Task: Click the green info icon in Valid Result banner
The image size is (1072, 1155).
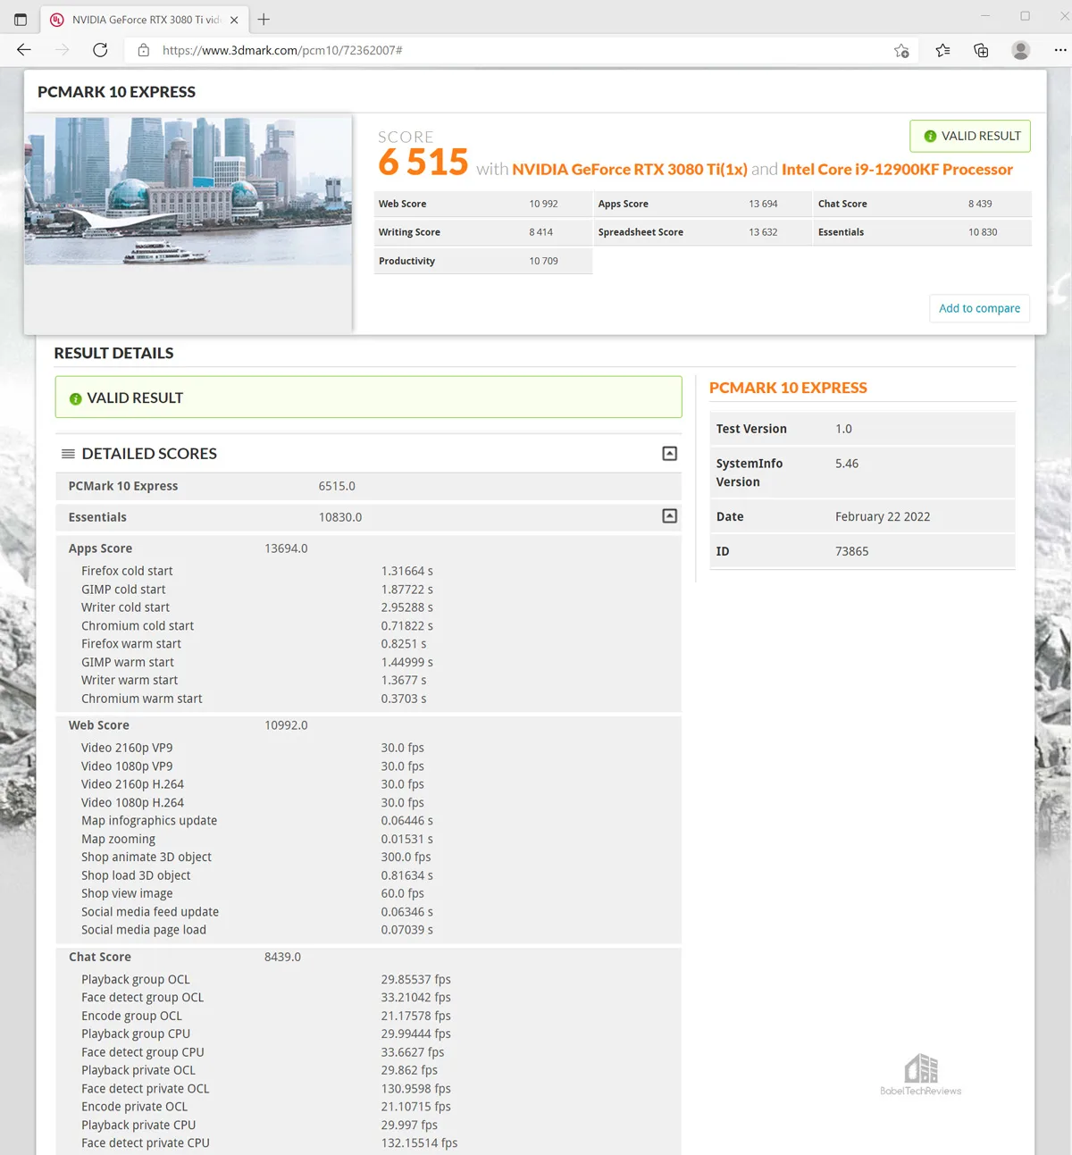Action: pyautogui.click(x=76, y=398)
